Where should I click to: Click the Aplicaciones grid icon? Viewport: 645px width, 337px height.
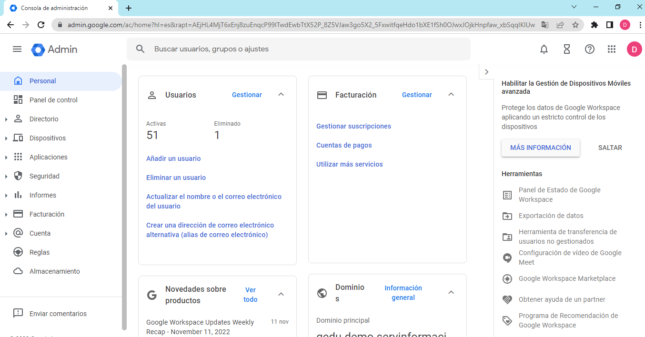tap(18, 157)
